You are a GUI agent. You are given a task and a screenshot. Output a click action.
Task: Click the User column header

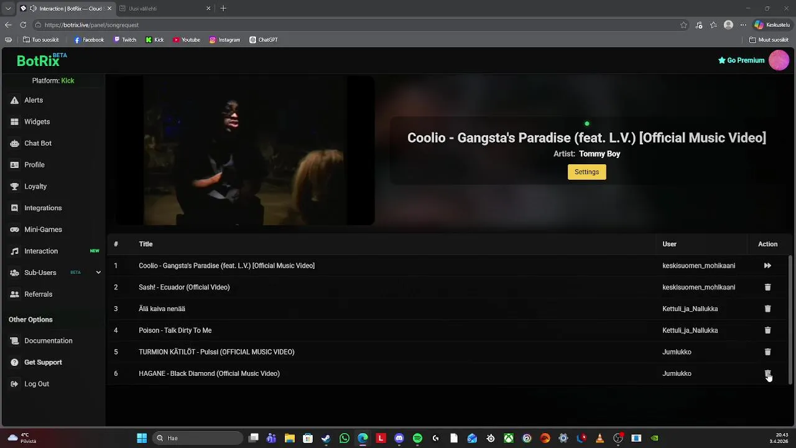tap(669, 244)
